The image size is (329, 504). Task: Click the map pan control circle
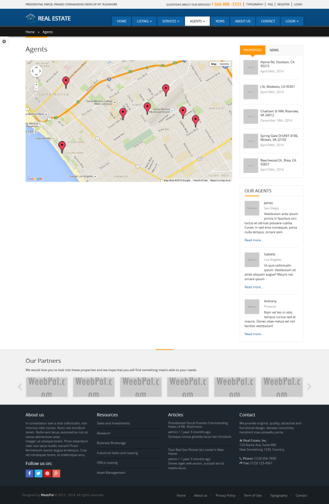tap(36, 71)
